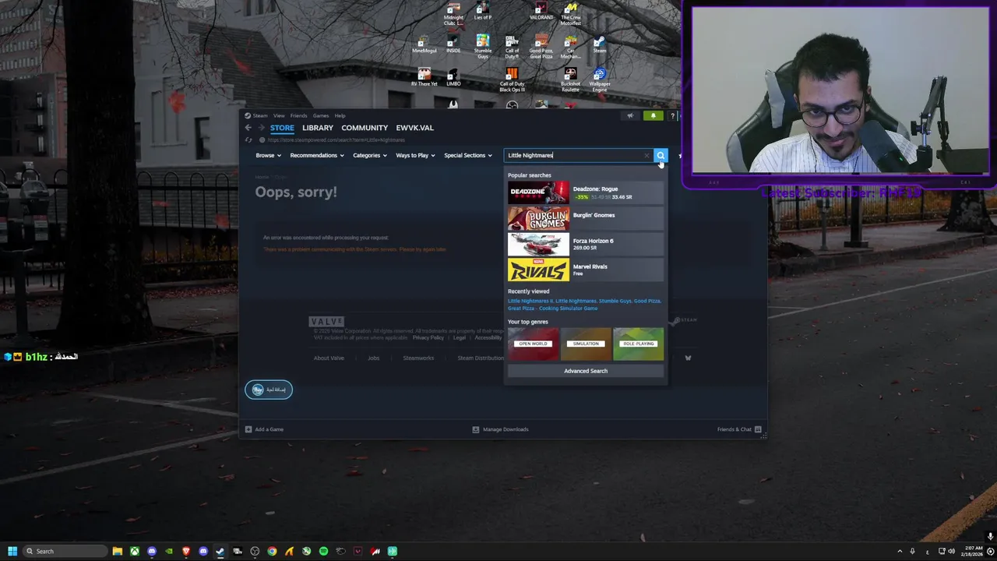Click Add a Game in Steam
Viewport: 997px width, 561px height.
(265, 429)
